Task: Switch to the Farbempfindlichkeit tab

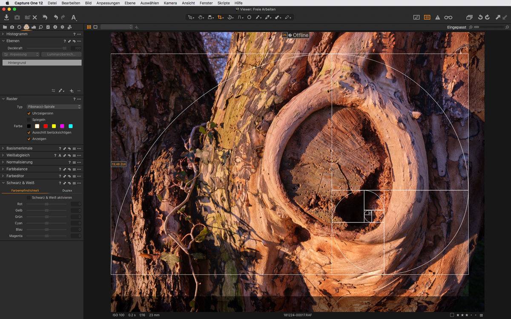Action: coord(25,191)
